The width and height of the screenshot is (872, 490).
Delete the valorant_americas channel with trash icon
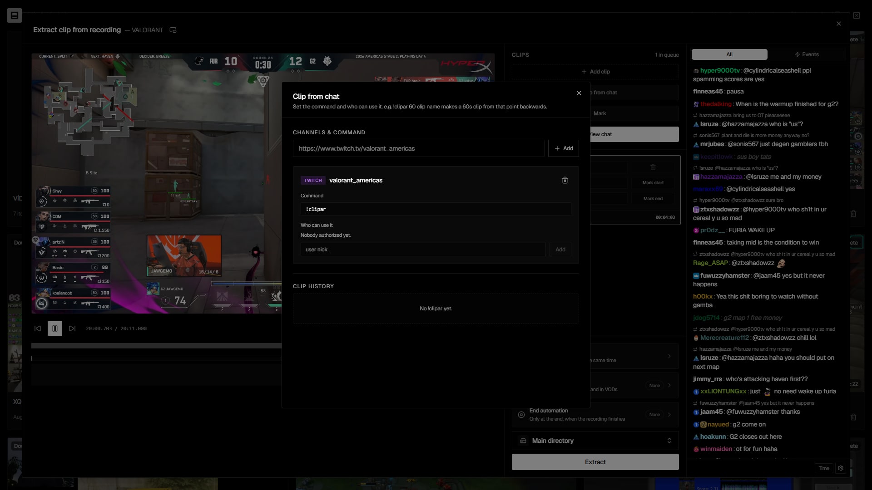point(565,180)
